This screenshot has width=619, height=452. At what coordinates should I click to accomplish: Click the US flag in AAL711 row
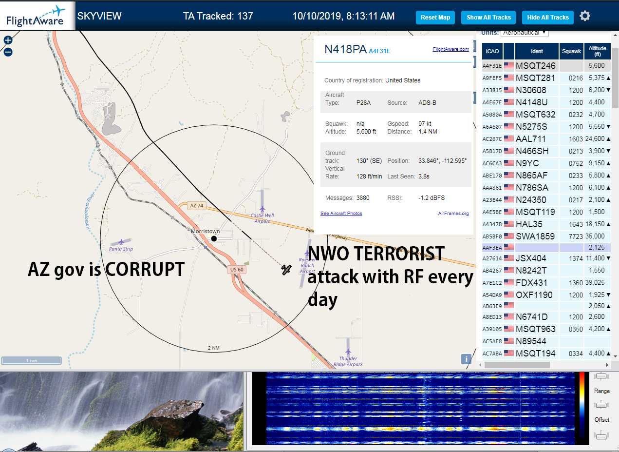(x=509, y=138)
